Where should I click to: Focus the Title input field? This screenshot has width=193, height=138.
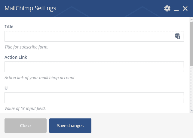coord(89,36)
